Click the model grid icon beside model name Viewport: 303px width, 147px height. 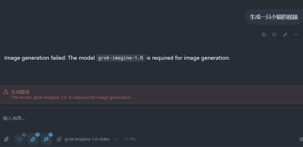59,139
